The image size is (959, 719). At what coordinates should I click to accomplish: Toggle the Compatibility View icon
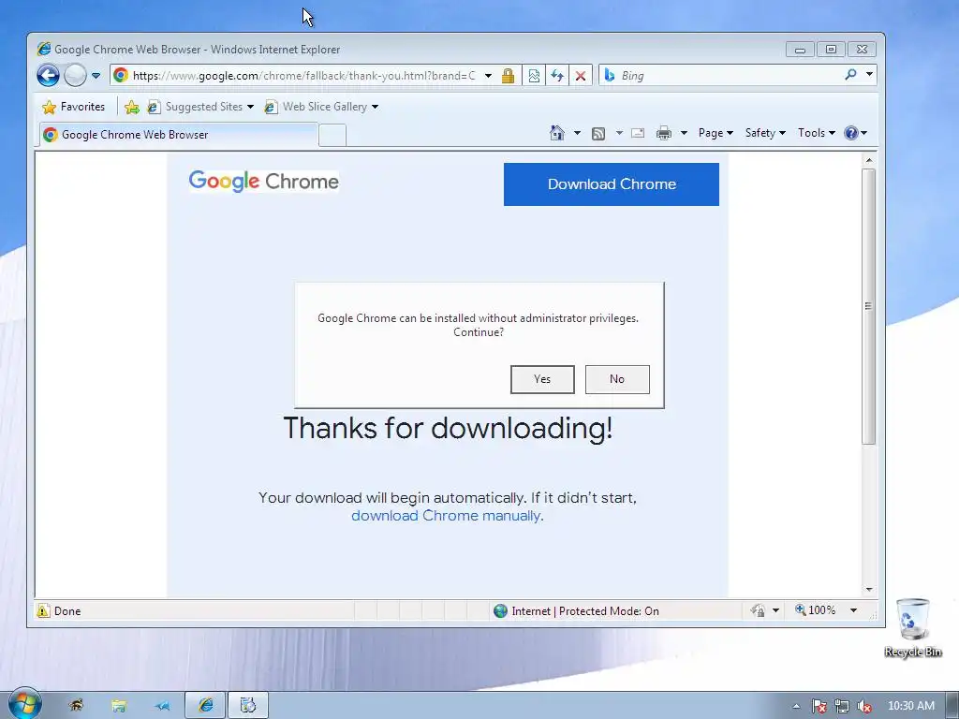pyautogui.click(x=534, y=76)
